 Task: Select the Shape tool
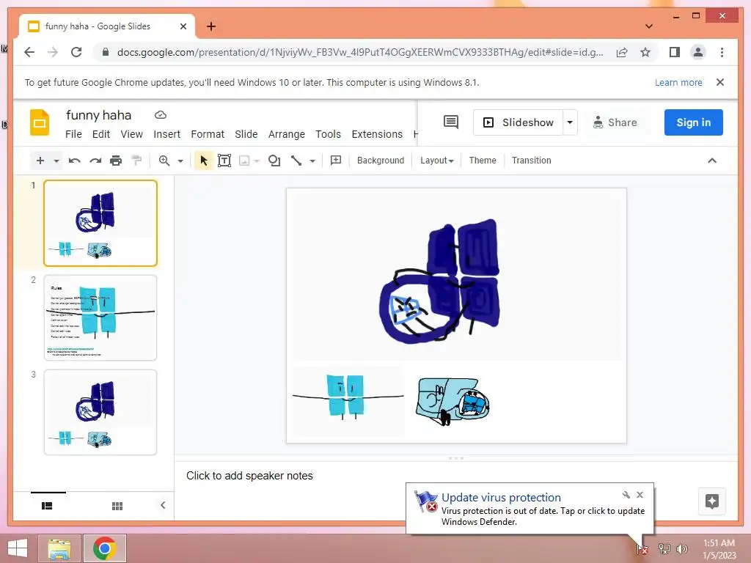click(274, 161)
